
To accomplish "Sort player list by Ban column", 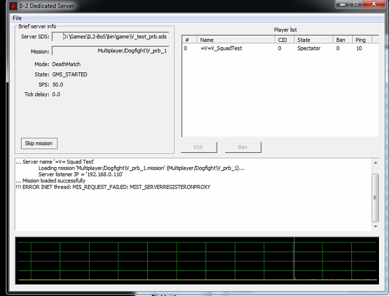I will click(x=343, y=40).
